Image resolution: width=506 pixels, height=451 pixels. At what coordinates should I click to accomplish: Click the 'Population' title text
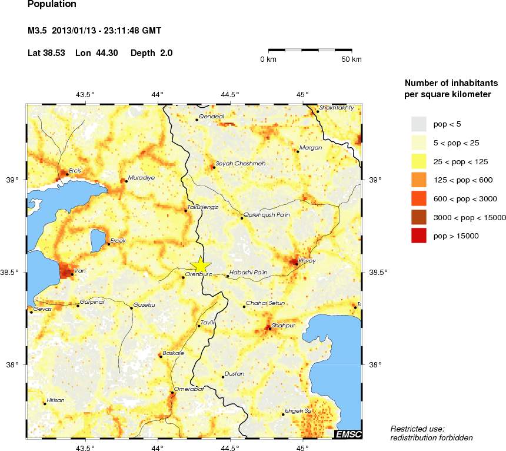(52, 5)
